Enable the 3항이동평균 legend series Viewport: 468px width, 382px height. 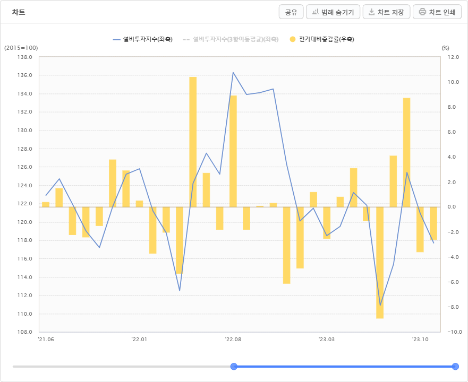coord(235,39)
